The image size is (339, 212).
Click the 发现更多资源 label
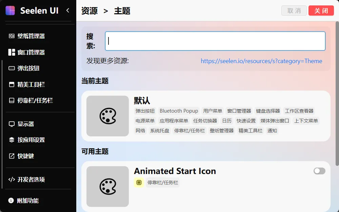108,61
